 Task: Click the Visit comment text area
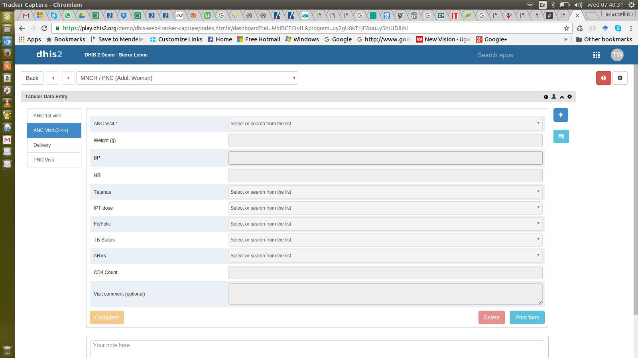point(385,294)
